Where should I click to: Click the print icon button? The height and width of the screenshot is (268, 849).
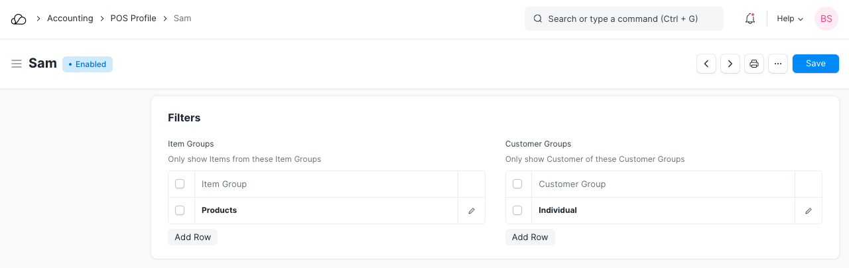[x=754, y=64]
